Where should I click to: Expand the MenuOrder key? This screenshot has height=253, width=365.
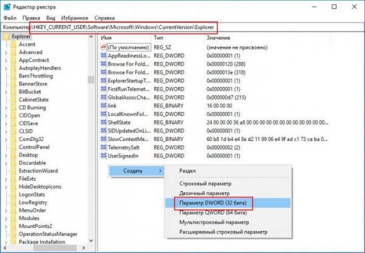(6, 211)
